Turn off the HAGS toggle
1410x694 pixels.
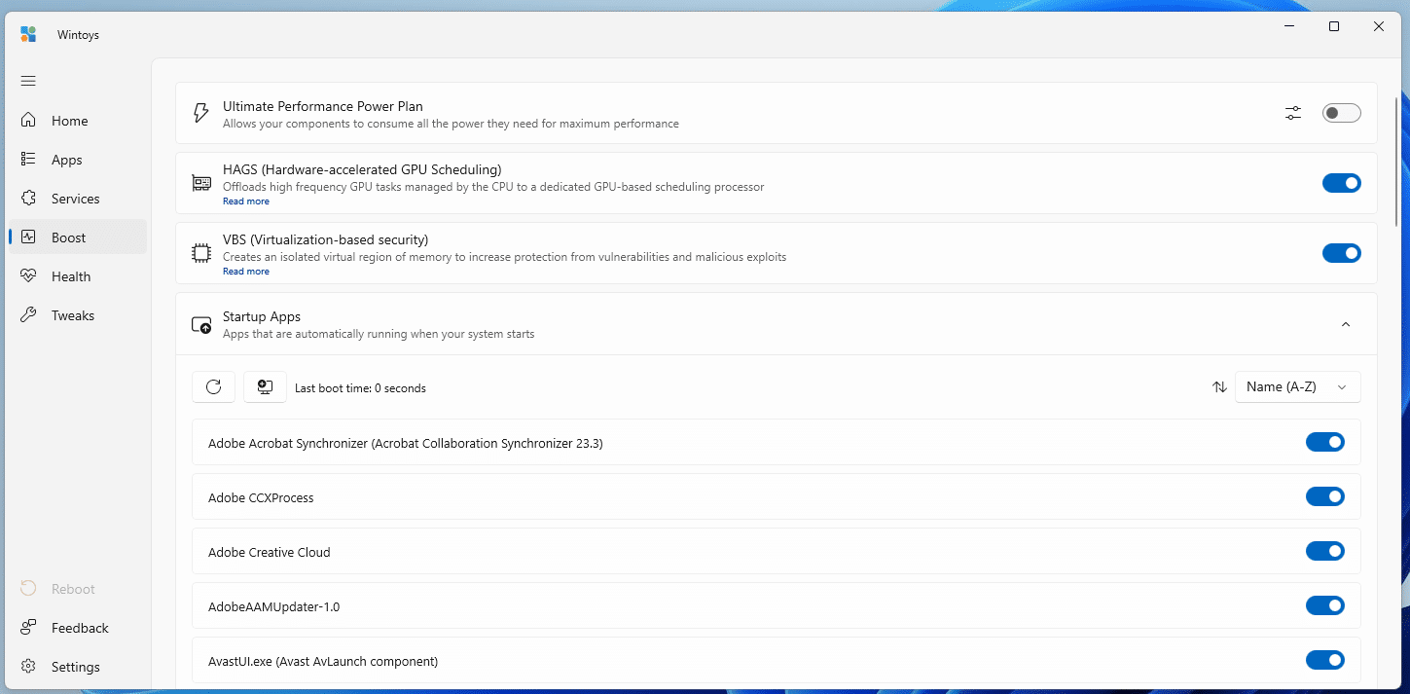point(1341,183)
